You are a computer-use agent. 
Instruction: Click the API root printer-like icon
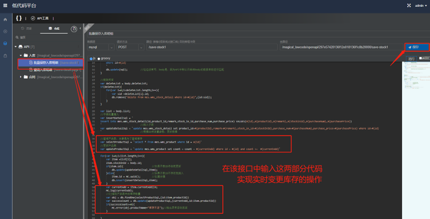20,47
